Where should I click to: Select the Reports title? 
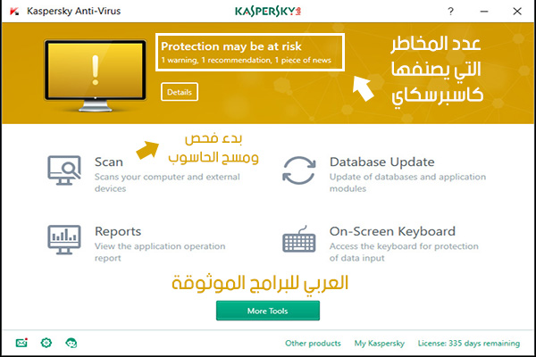tap(118, 232)
